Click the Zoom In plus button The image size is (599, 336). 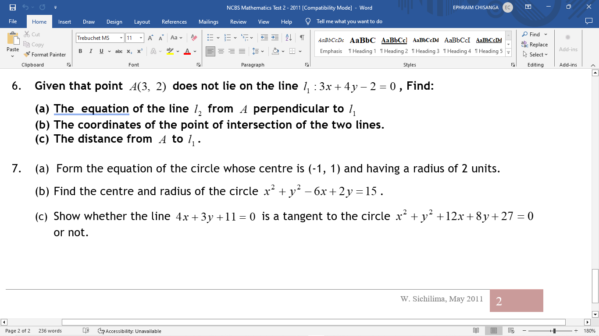click(x=576, y=331)
